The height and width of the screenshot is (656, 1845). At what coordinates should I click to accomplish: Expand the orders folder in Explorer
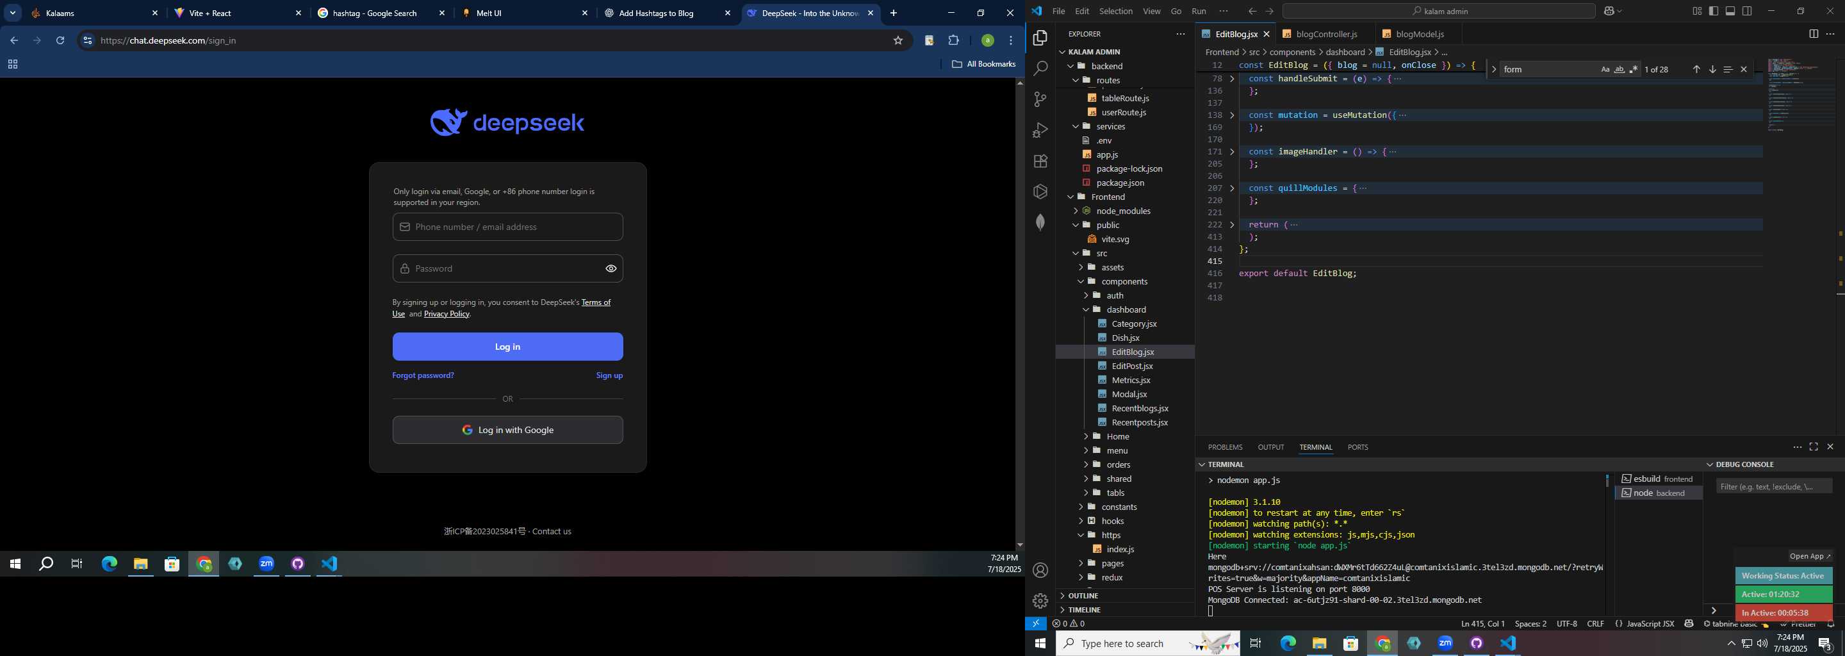[x=1118, y=465]
